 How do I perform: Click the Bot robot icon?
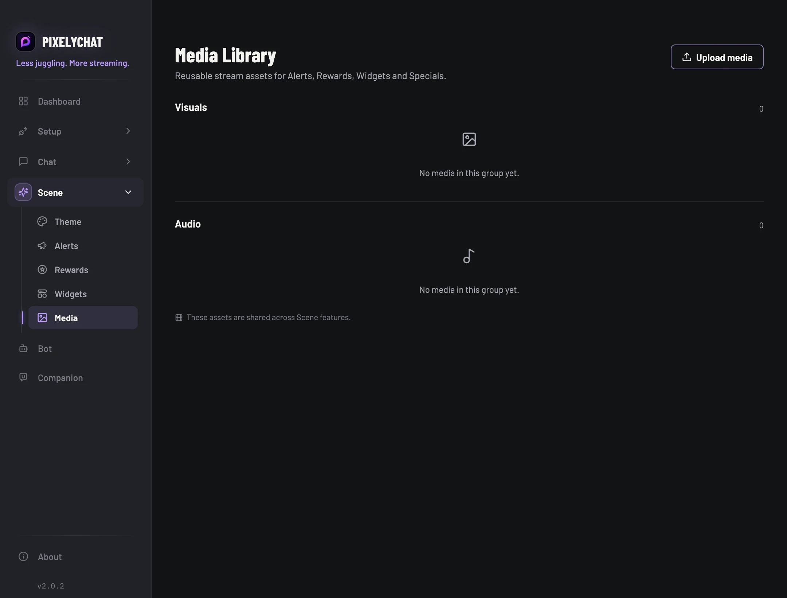pyautogui.click(x=23, y=348)
